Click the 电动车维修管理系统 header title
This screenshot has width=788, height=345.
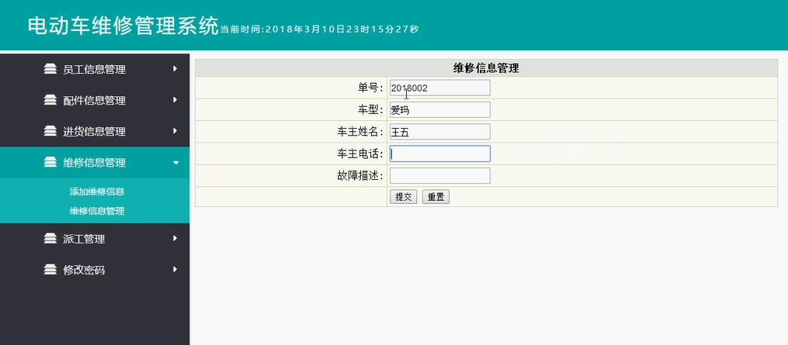click(123, 26)
